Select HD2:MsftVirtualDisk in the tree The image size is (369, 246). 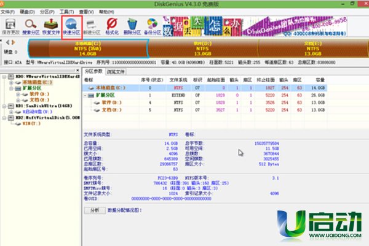coord(48,118)
